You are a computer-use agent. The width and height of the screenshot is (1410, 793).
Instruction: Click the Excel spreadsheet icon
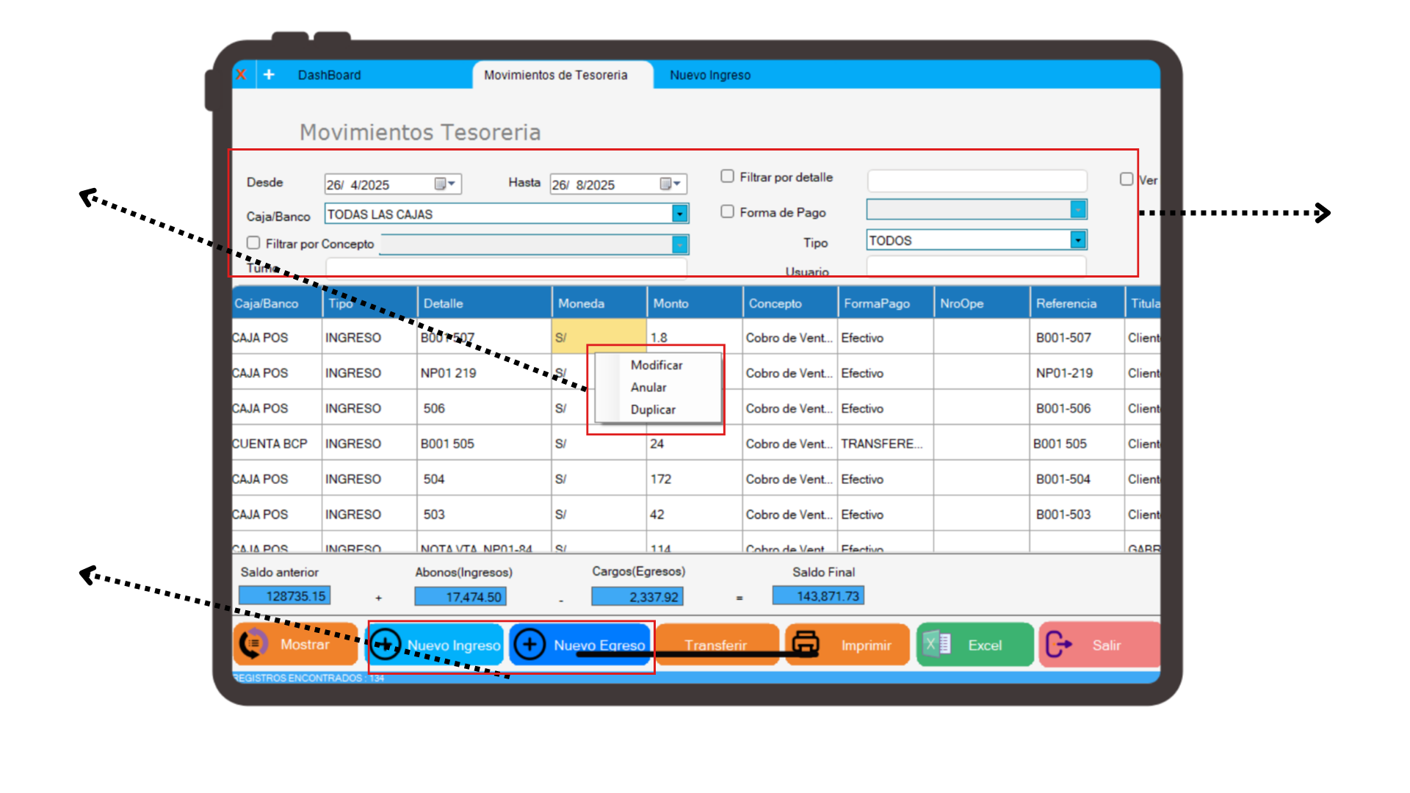[938, 644]
